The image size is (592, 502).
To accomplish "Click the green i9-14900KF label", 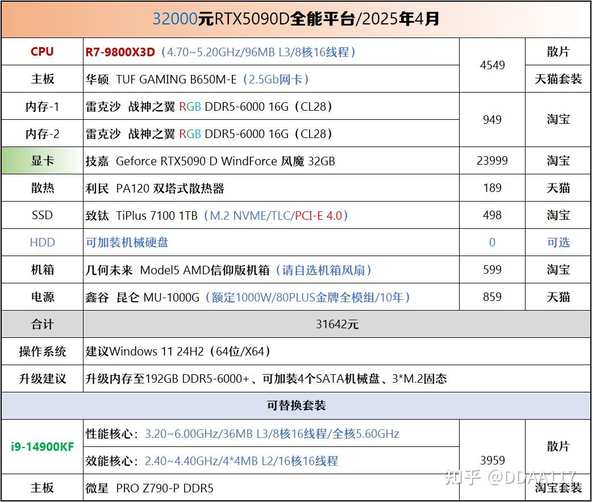I will pyautogui.click(x=42, y=447).
